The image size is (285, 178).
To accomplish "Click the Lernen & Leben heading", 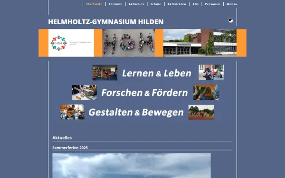I will point(157,73).
